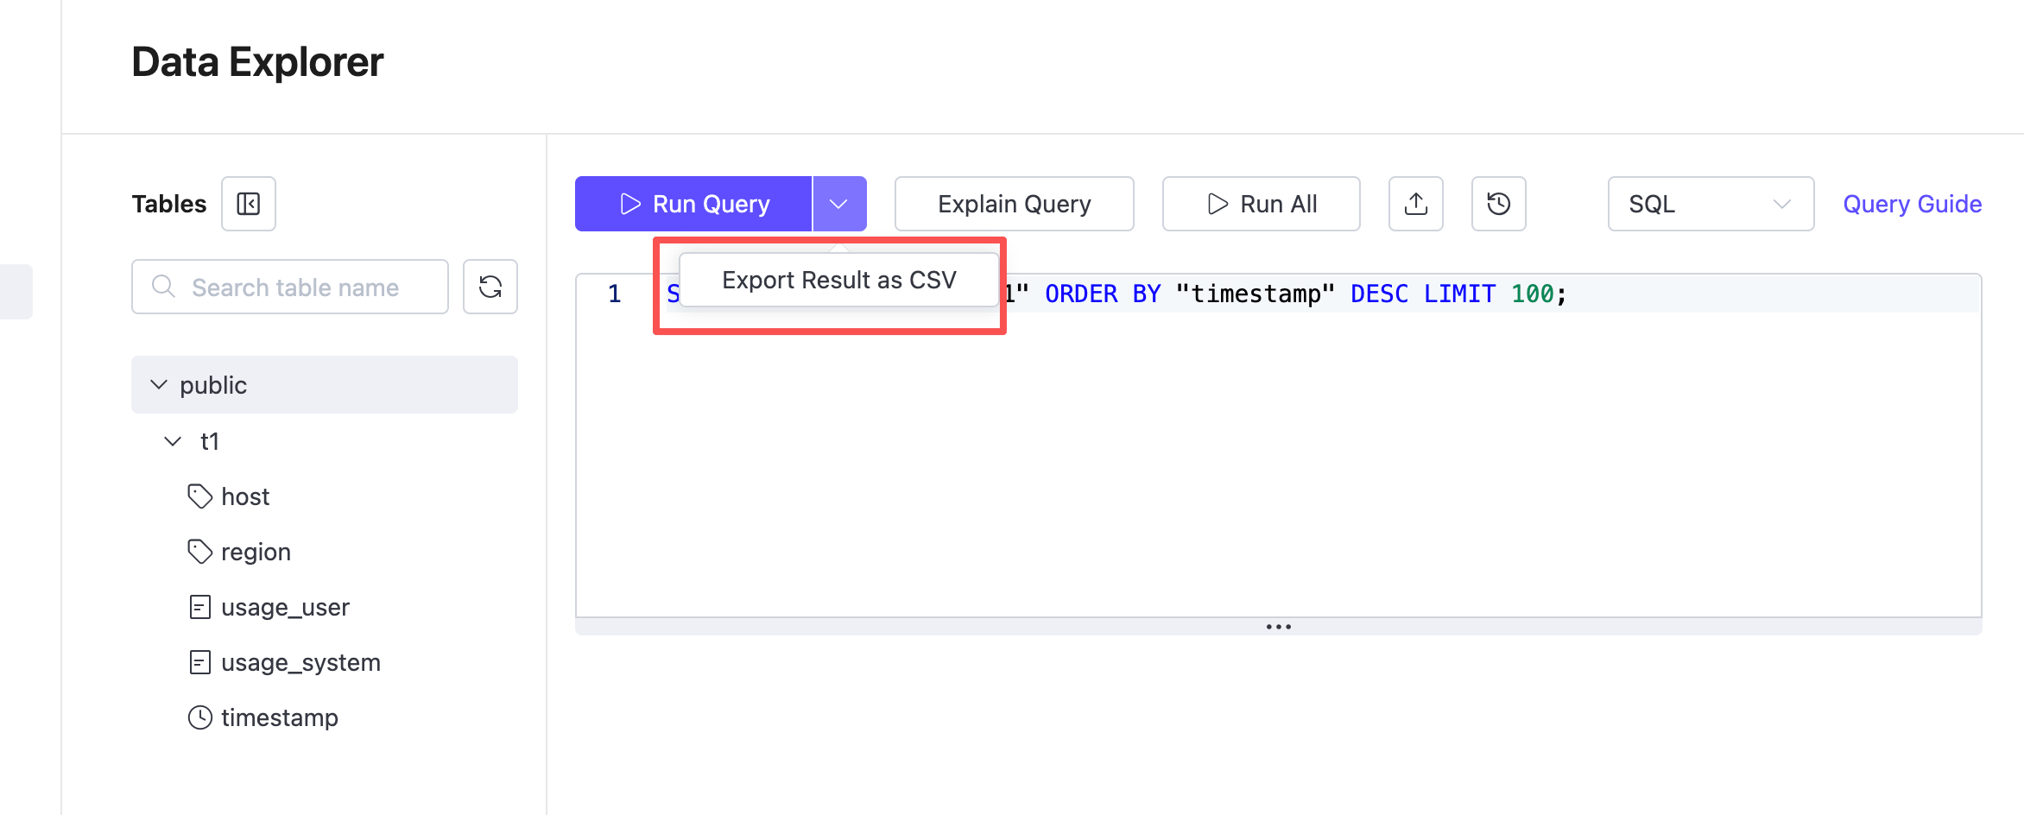Click the usage_user field icon

(199, 606)
